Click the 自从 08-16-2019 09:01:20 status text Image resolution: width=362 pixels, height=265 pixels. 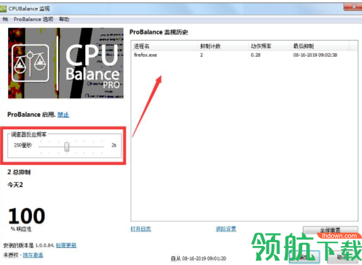[x=199, y=258]
